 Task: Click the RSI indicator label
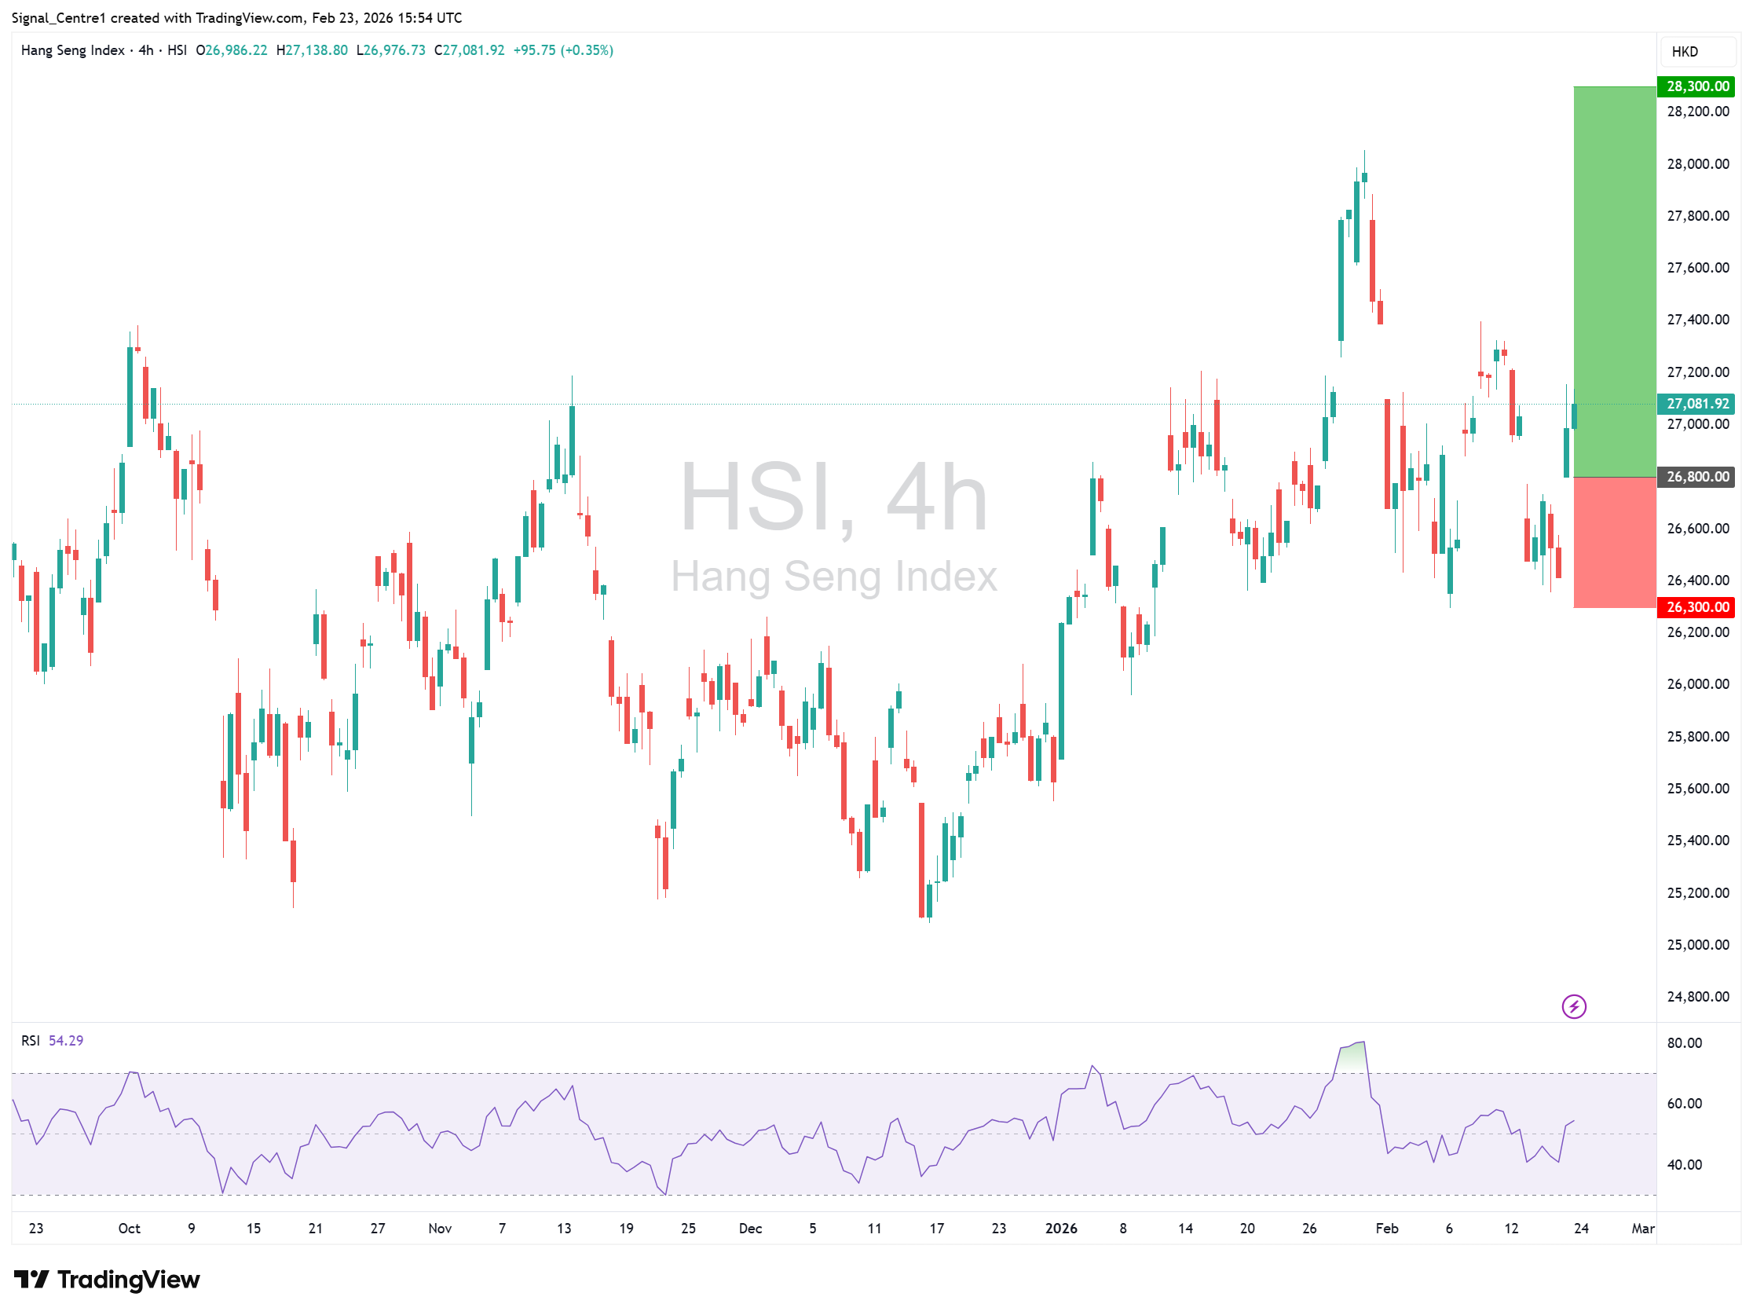pos(30,1041)
